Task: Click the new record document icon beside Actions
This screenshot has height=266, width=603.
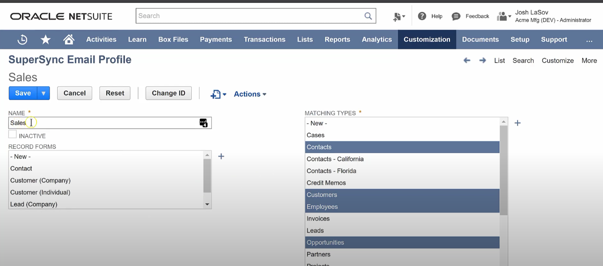Action: click(215, 94)
